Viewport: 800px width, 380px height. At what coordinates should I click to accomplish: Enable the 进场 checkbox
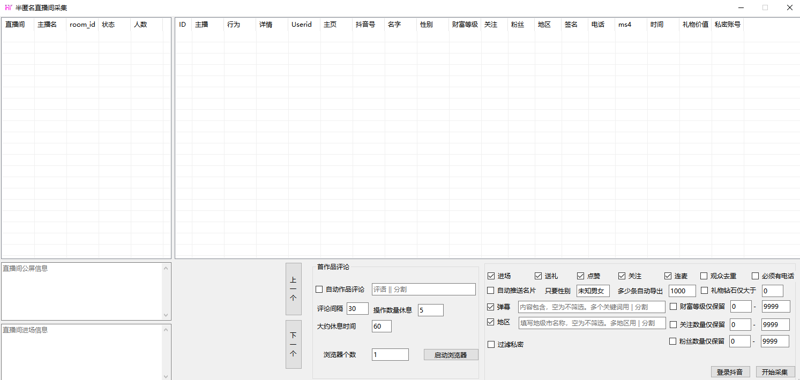(x=491, y=276)
